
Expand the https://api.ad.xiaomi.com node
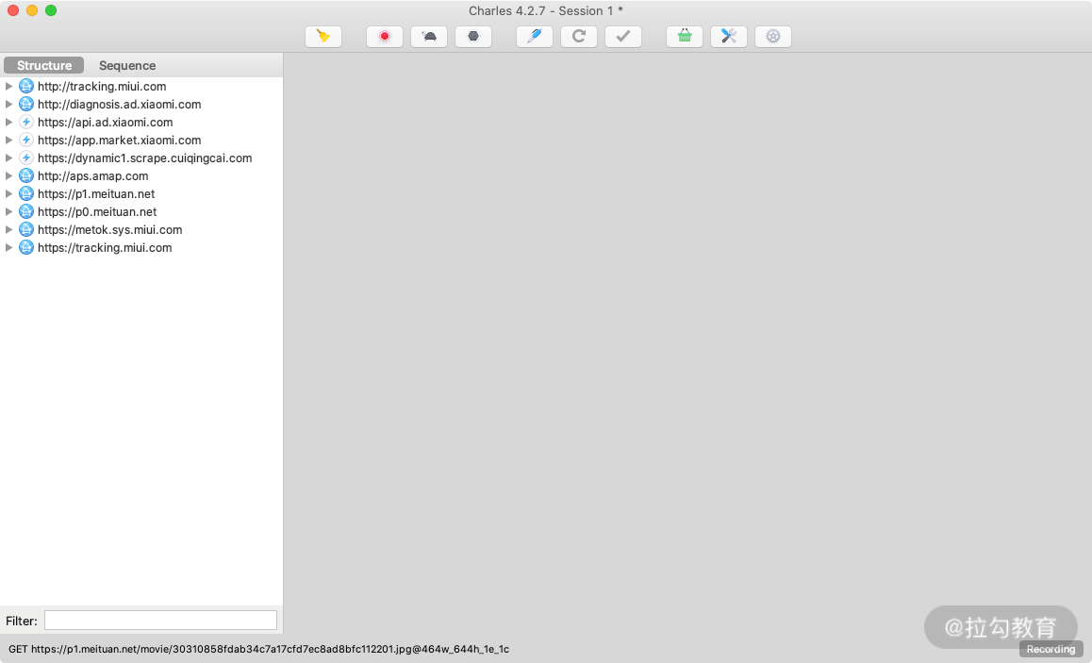click(x=9, y=122)
